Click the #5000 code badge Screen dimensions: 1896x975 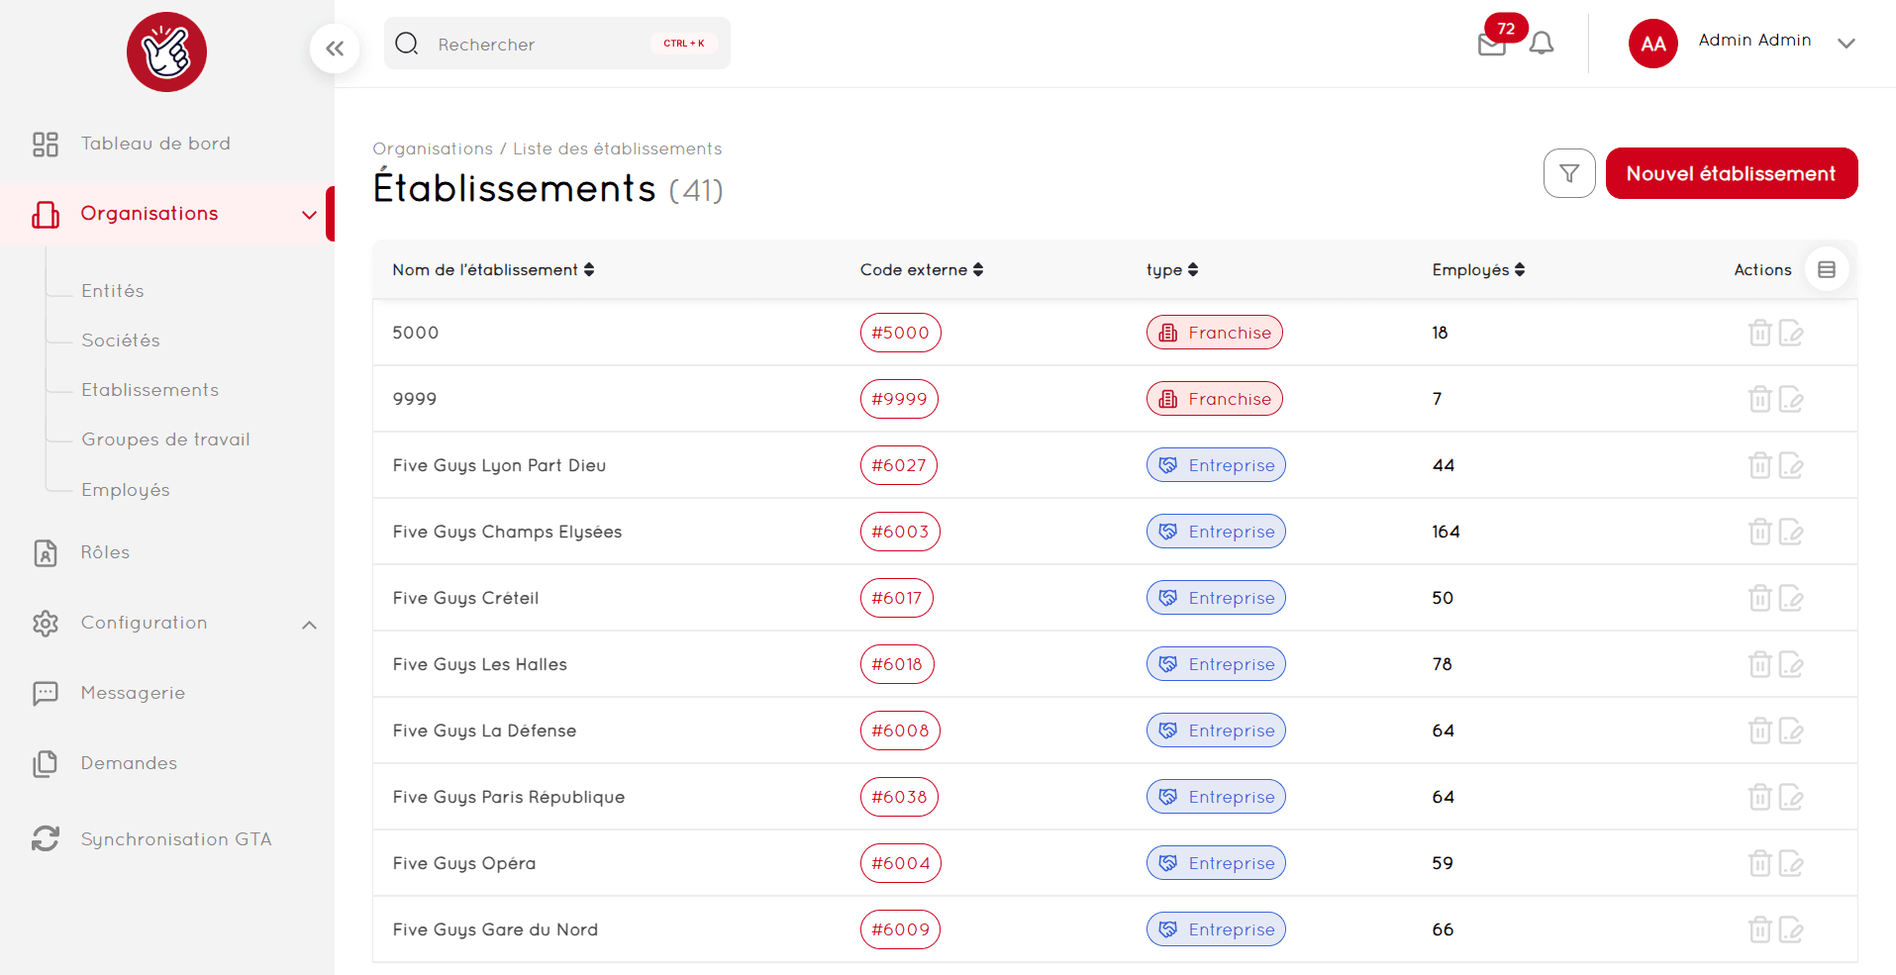(x=900, y=333)
